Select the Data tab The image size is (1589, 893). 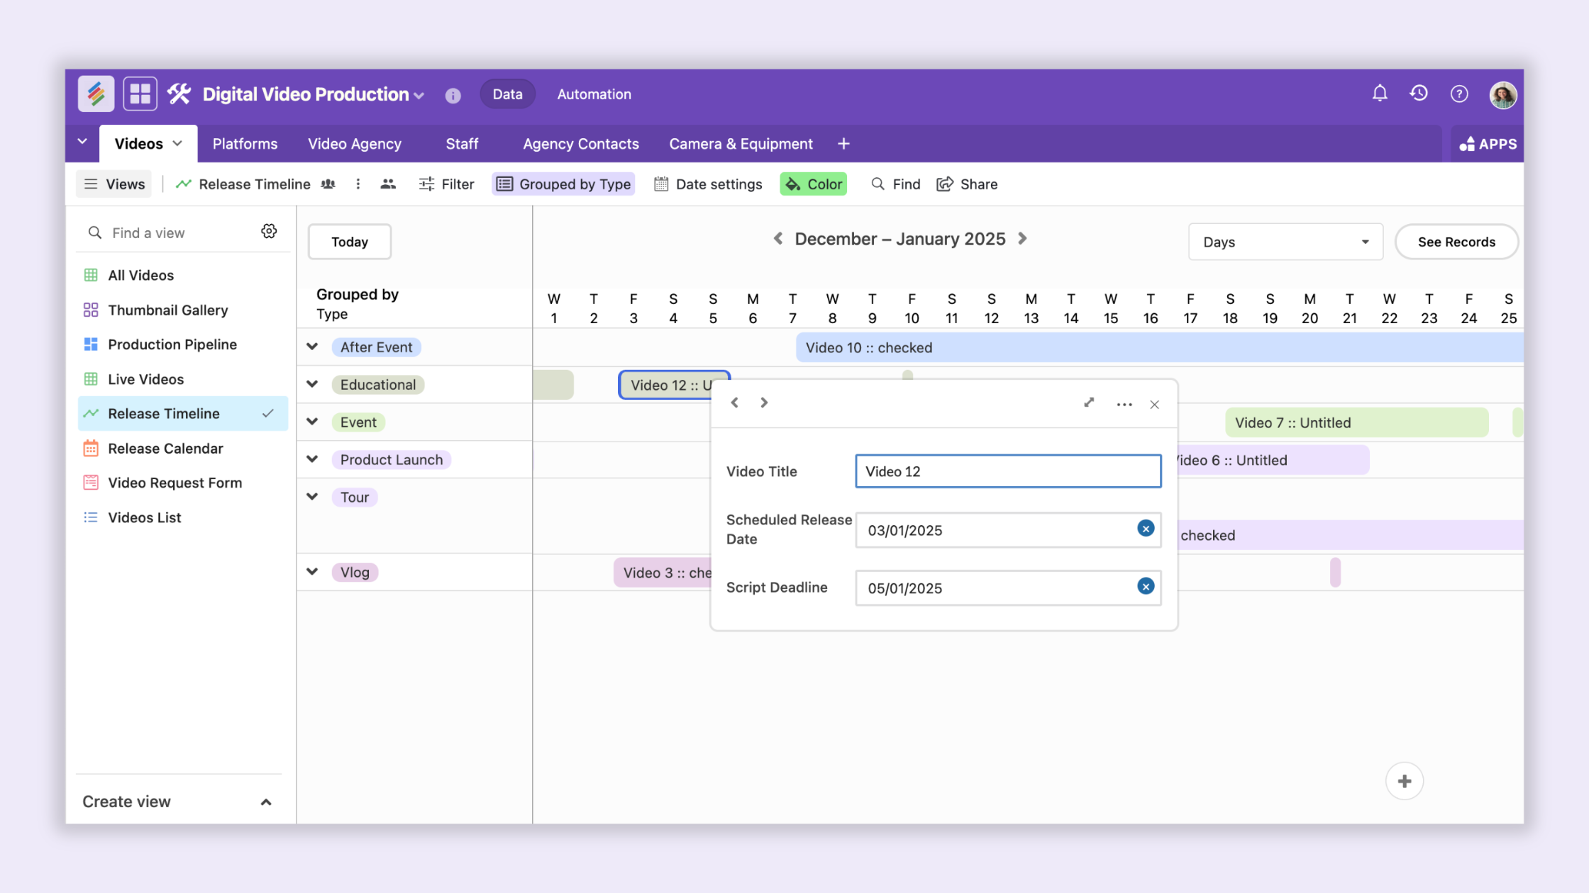pyautogui.click(x=507, y=94)
